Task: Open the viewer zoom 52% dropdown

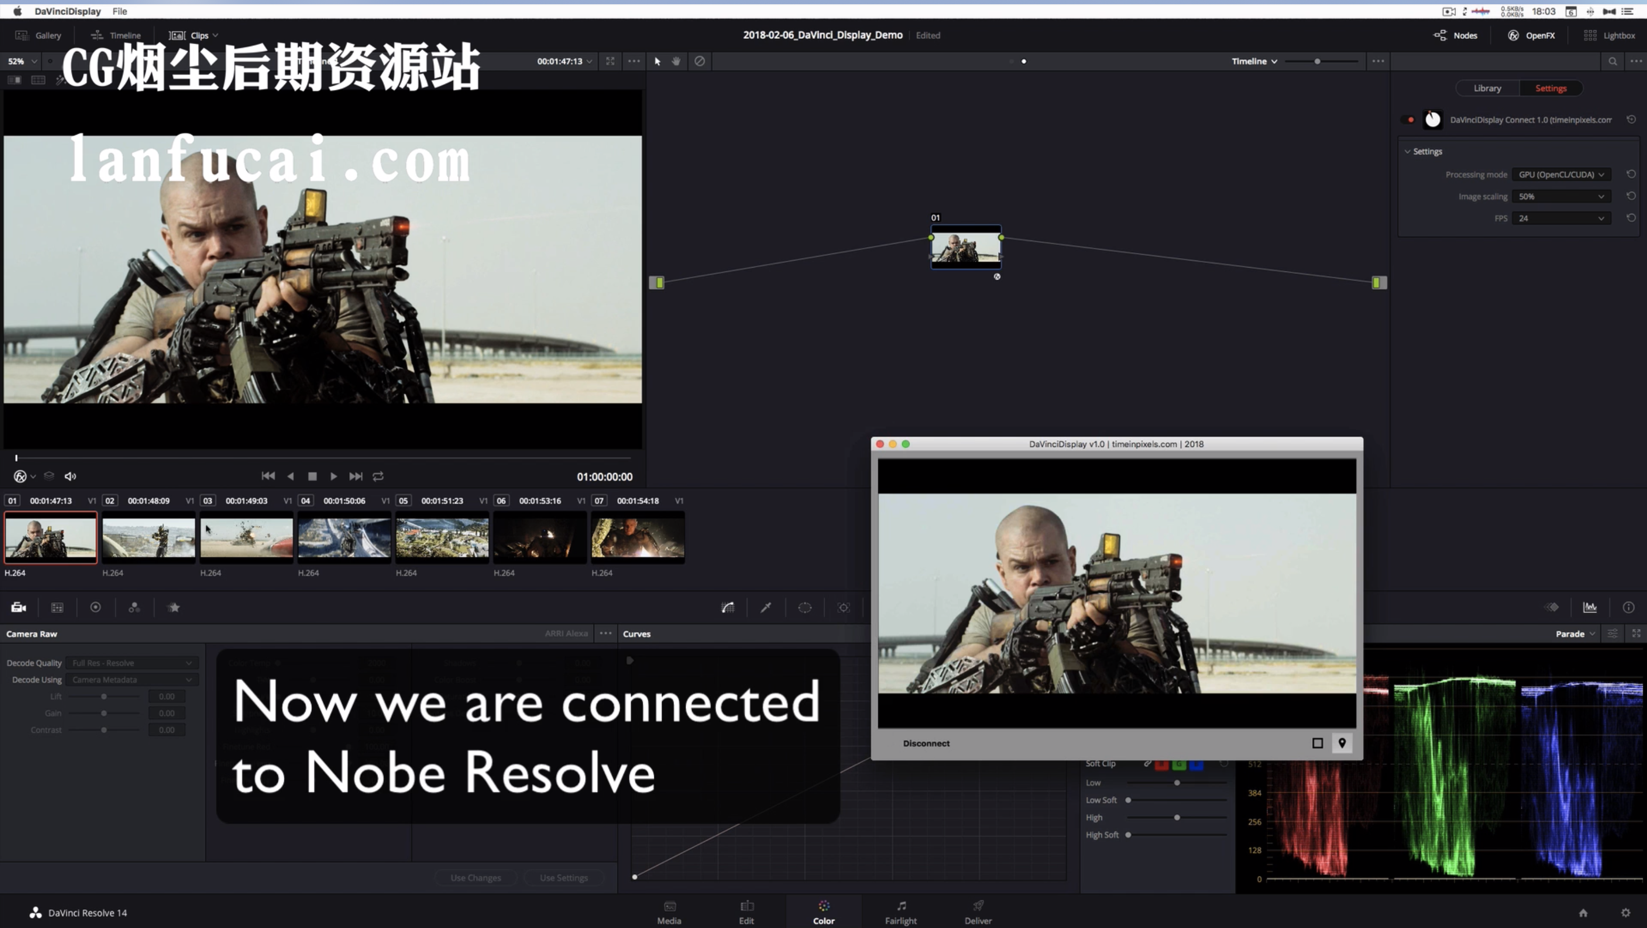Action: 22,61
